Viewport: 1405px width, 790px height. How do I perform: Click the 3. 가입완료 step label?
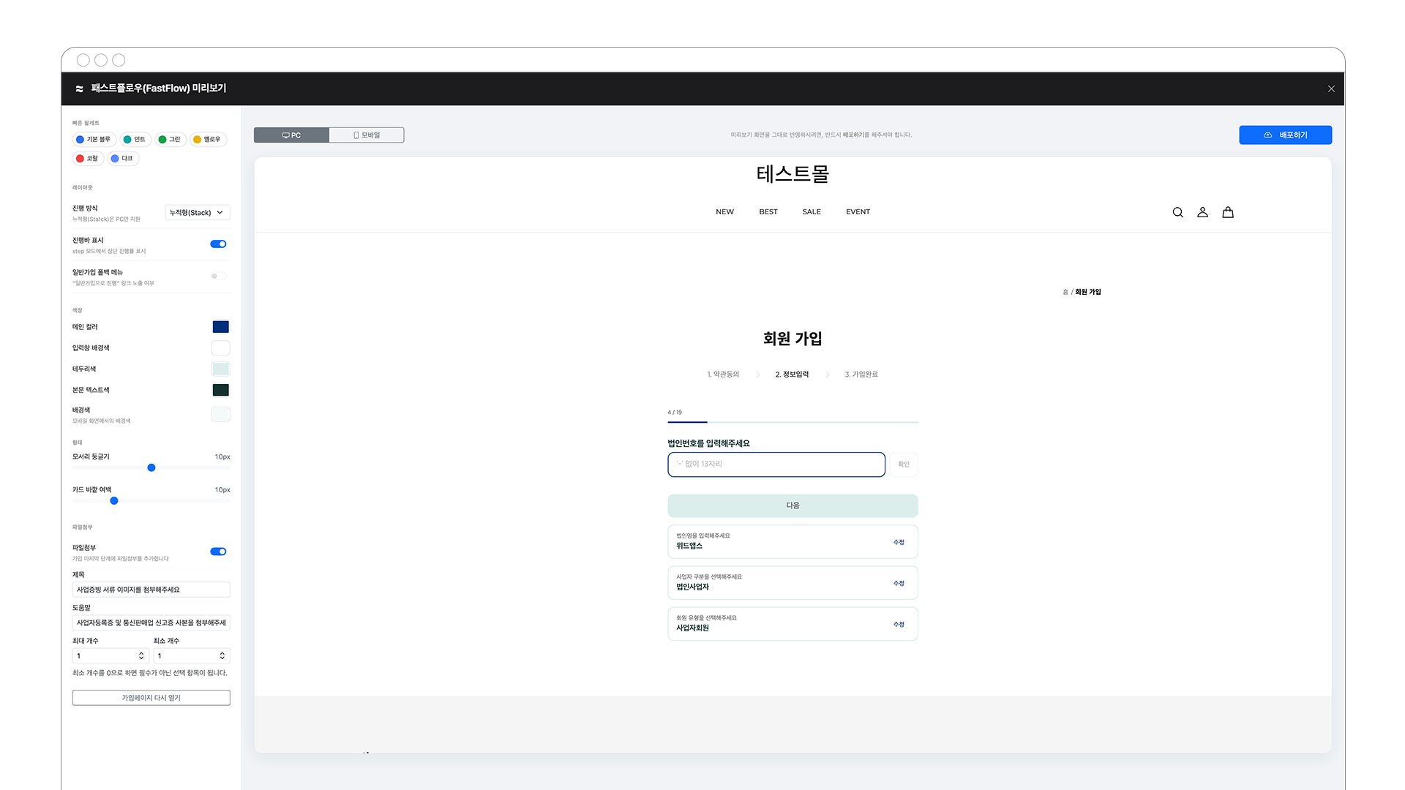(x=861, y=375)
